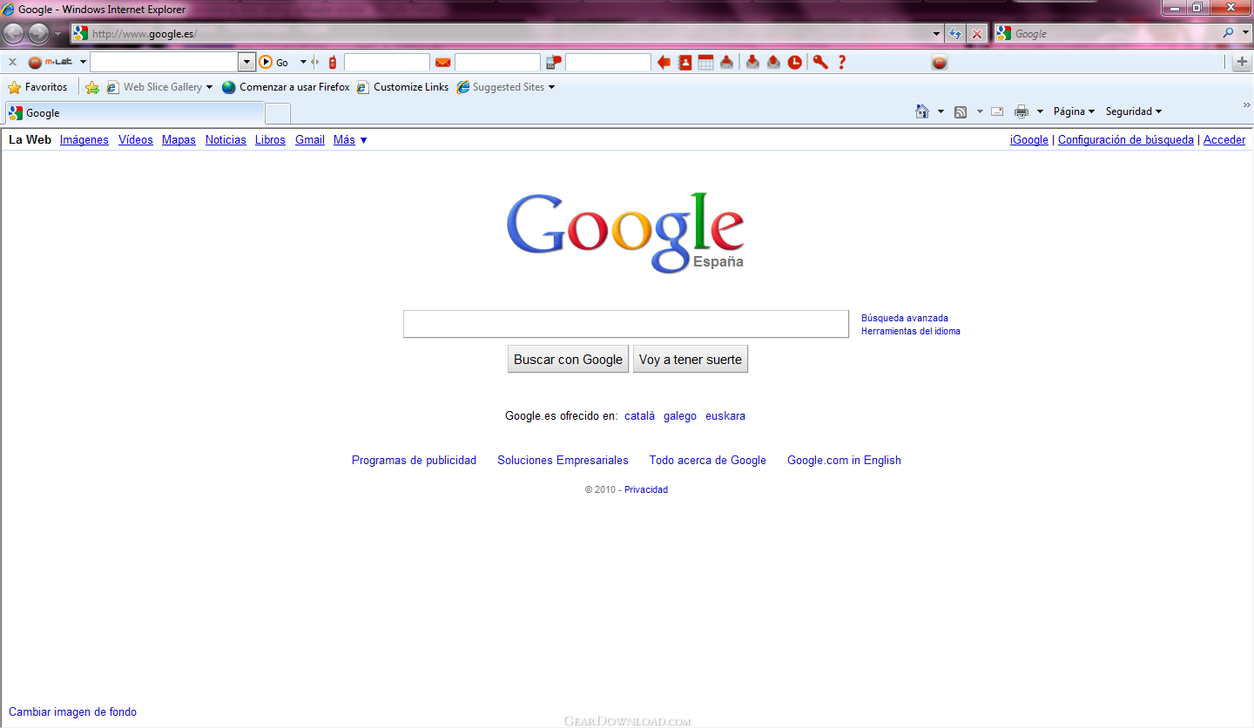Click Cambiar imagen de fondo link
The height and width of the screenshot is (728, 1254).
pyautogui.click(x=72, y=711)
